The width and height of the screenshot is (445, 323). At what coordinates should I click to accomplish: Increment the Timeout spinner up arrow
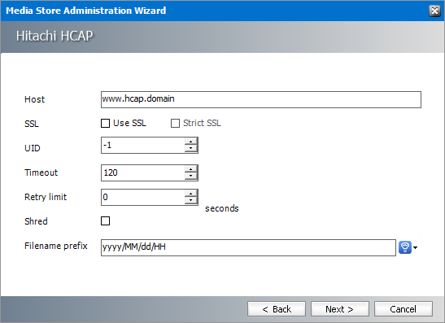pyautogui.click(x=190, y=169)
